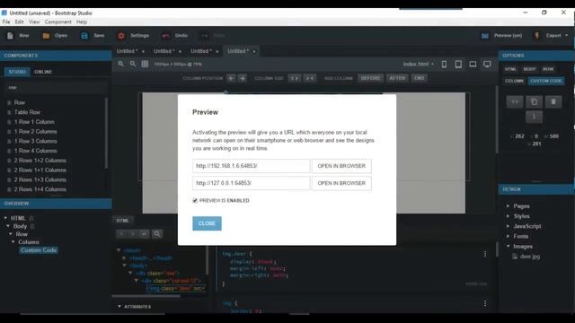The width and height of the screenshot is (575, 323).
Task: Switch to laptop preview size icon
Action: (x=473, y=64)
